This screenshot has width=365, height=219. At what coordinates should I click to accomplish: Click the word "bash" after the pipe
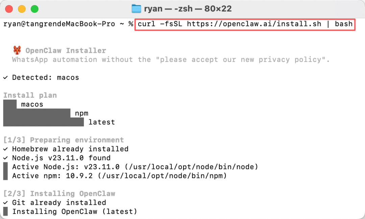pyautogui.click(x=344, y=24)
